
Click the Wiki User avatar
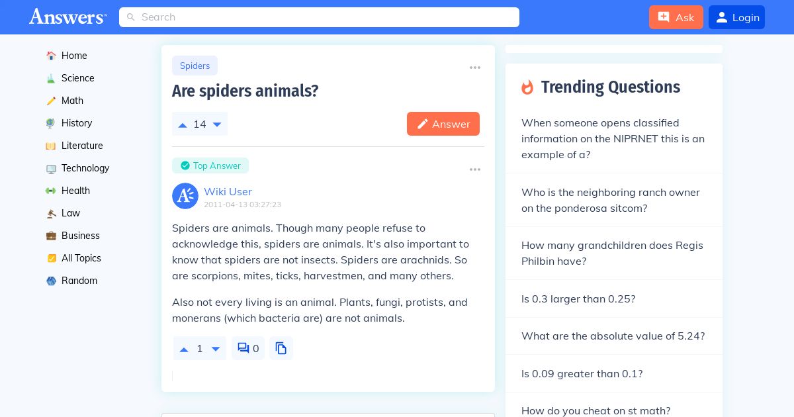click(x=185, y=196)
